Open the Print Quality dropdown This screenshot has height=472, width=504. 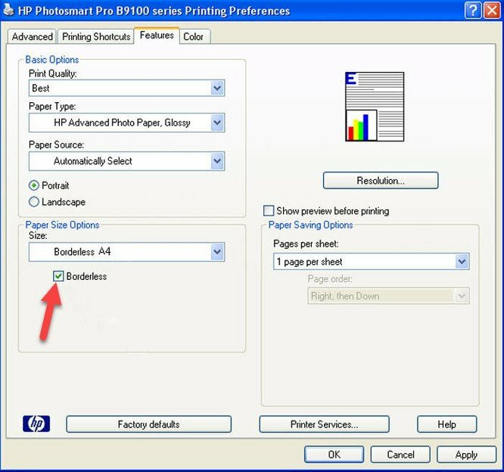coord(217,88)
